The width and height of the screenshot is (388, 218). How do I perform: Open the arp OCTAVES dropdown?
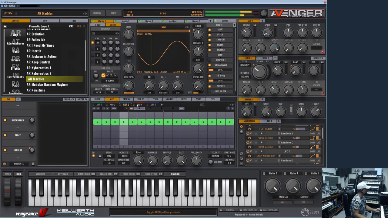click(x=124, y=156)
